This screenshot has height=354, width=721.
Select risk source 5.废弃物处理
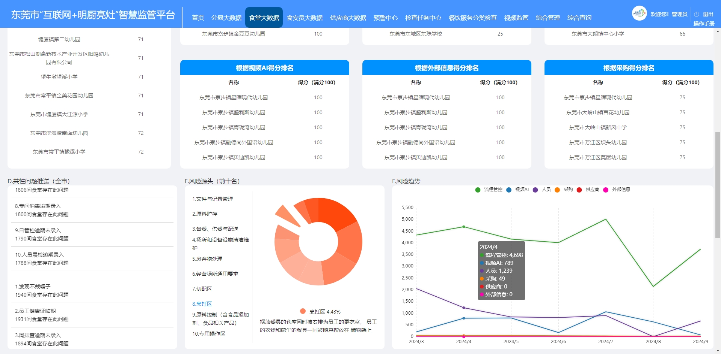pyautogui.click(x=207, y=259)
